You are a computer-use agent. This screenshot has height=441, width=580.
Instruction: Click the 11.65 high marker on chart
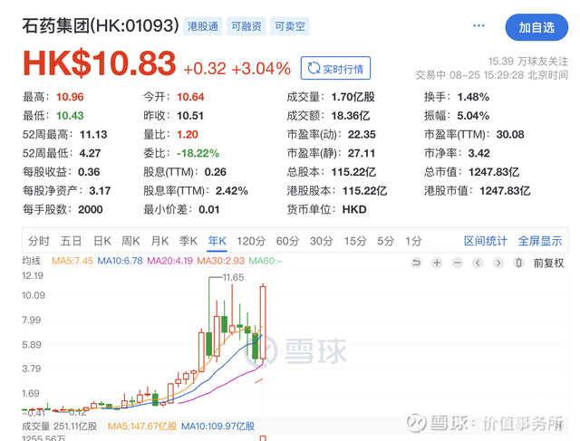coord(233,277)
